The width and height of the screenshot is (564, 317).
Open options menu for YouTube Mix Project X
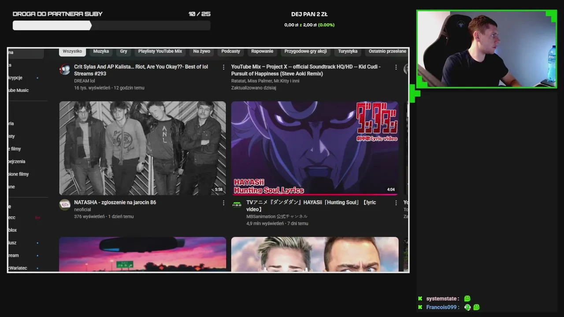pos(396,67)
